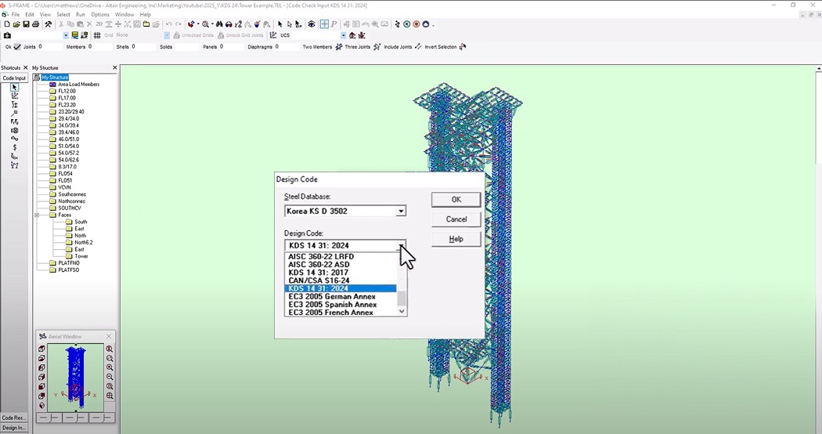Open the Steel Database dropdown
The width and height of the screenshot is (822, 434).
(401, 212)
